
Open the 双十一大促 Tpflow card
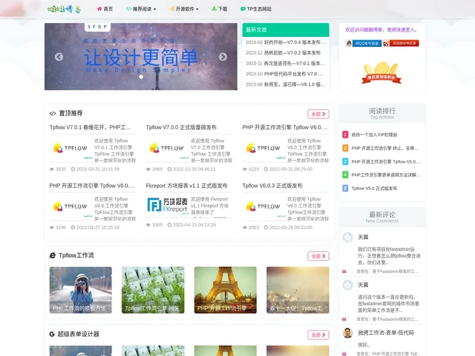[x=298, y=290]
